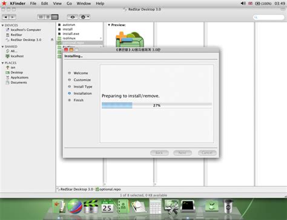This screenshot has width=287, height=220.
Task: Open the calculator dock icon
Action: click(x=156, y=206)
